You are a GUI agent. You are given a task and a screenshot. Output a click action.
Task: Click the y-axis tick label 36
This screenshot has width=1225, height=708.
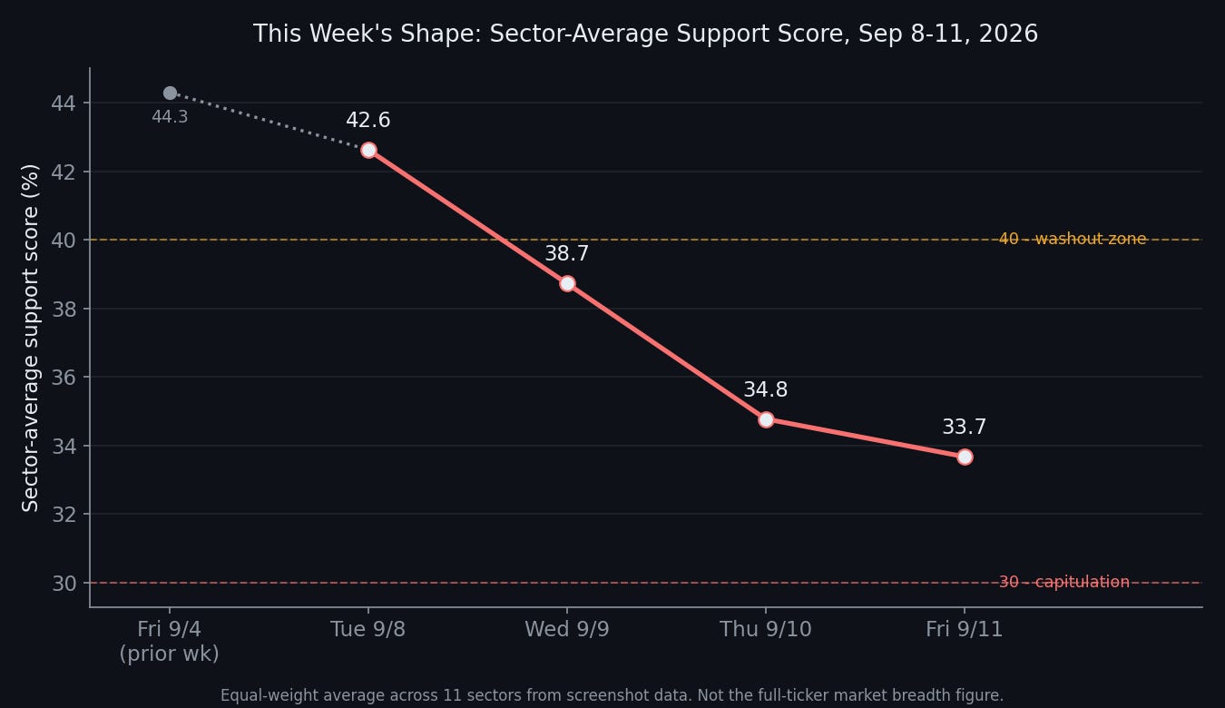[x=64, y=378]
